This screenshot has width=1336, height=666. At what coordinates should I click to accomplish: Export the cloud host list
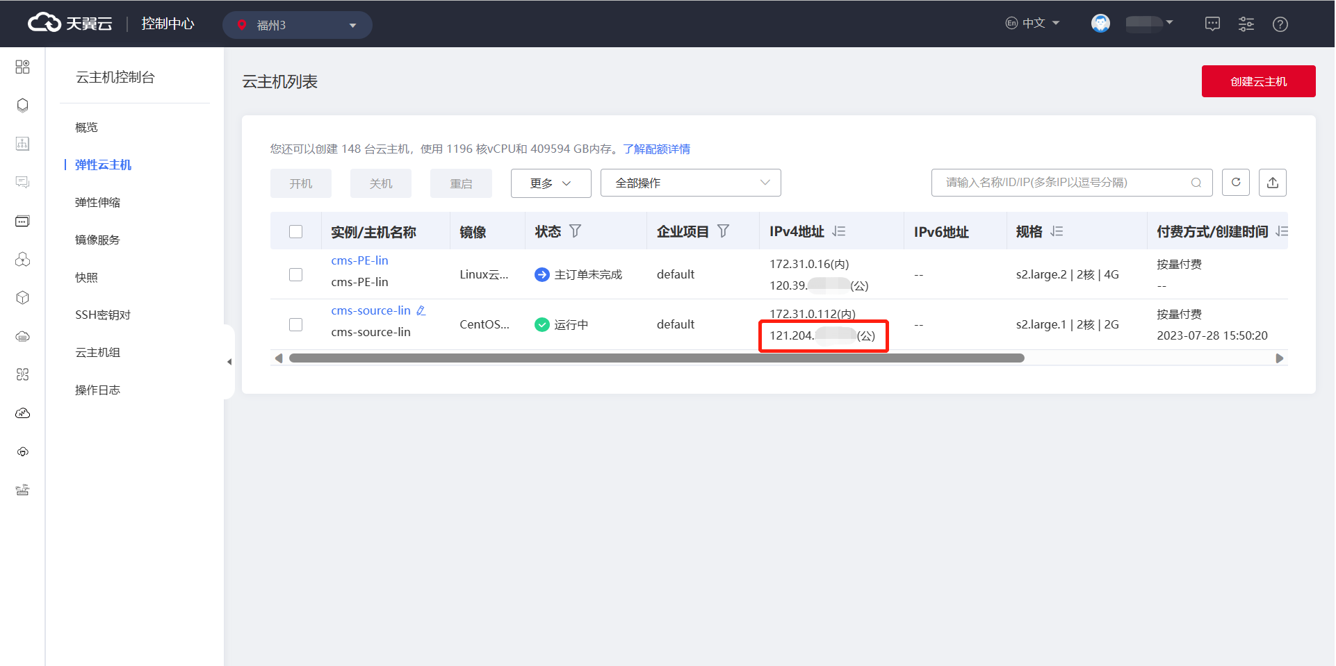(x=1273, y=183)
